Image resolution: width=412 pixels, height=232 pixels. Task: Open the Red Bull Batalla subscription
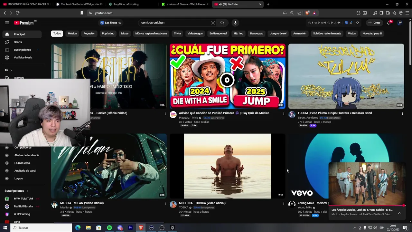click(x=22, y=206)
